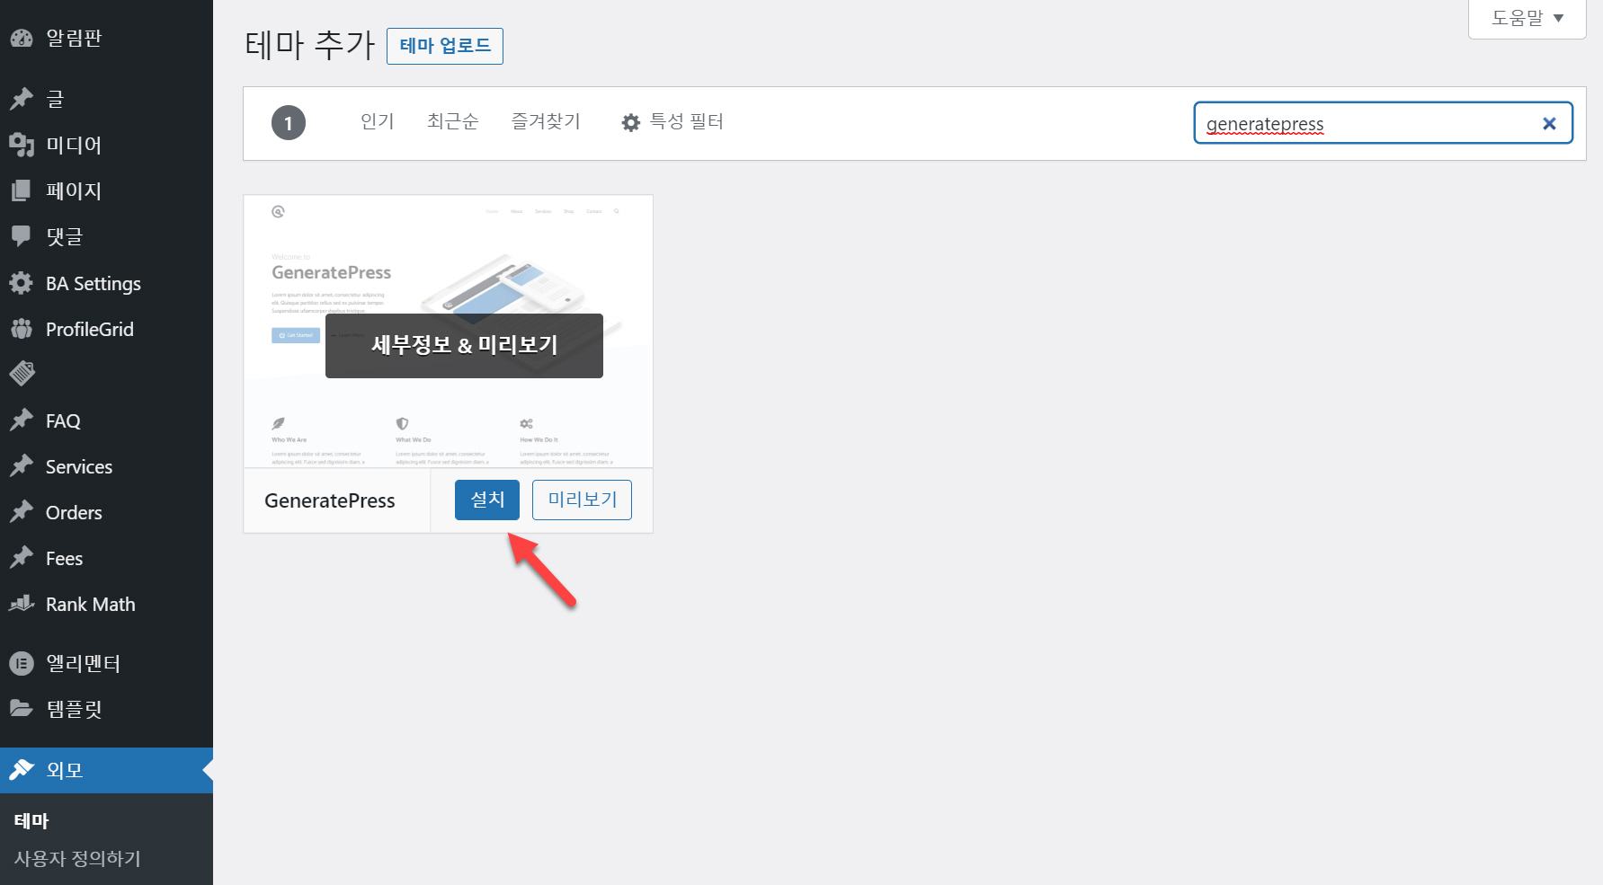
Task: Open the Rank Math chart icon
Action: point(22,604)
